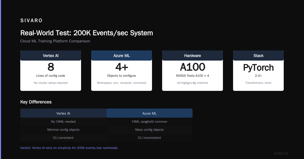Select "Lines of config code" label
304x159 pixels.
[x=51, y=76]
